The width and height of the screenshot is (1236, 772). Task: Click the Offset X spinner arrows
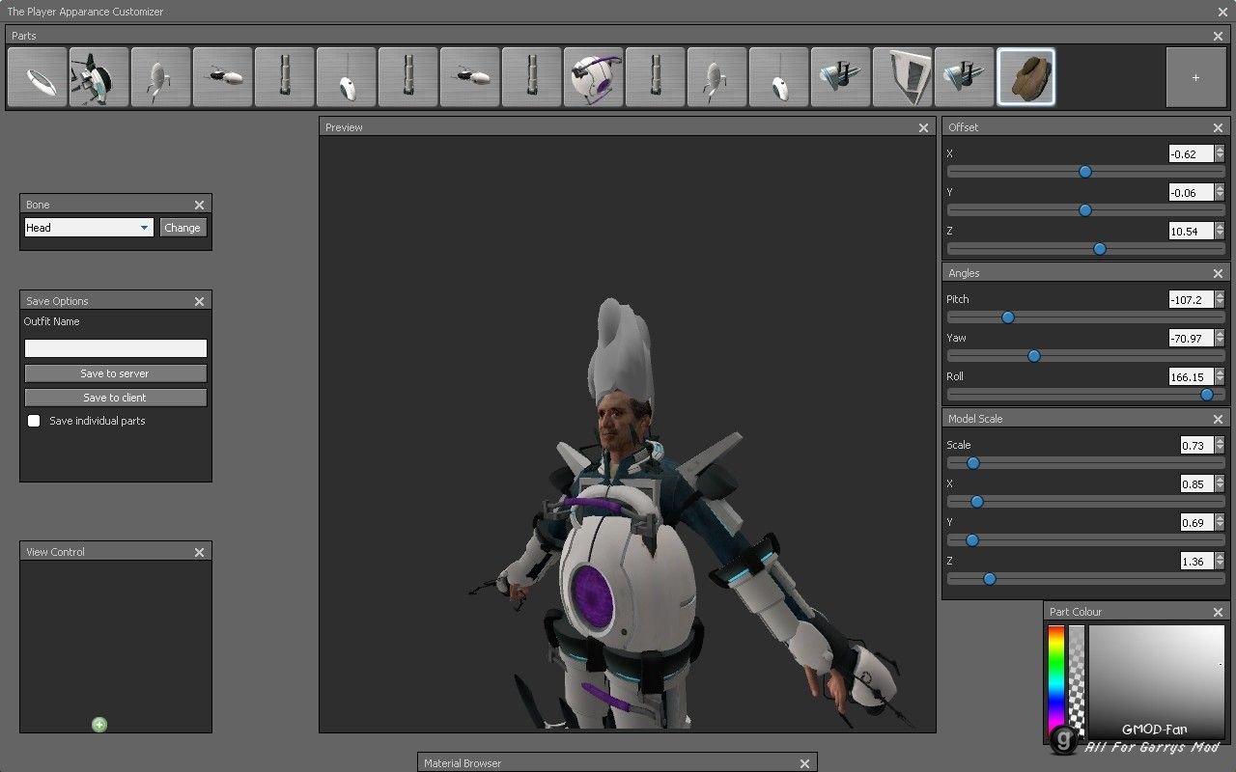1220,153
